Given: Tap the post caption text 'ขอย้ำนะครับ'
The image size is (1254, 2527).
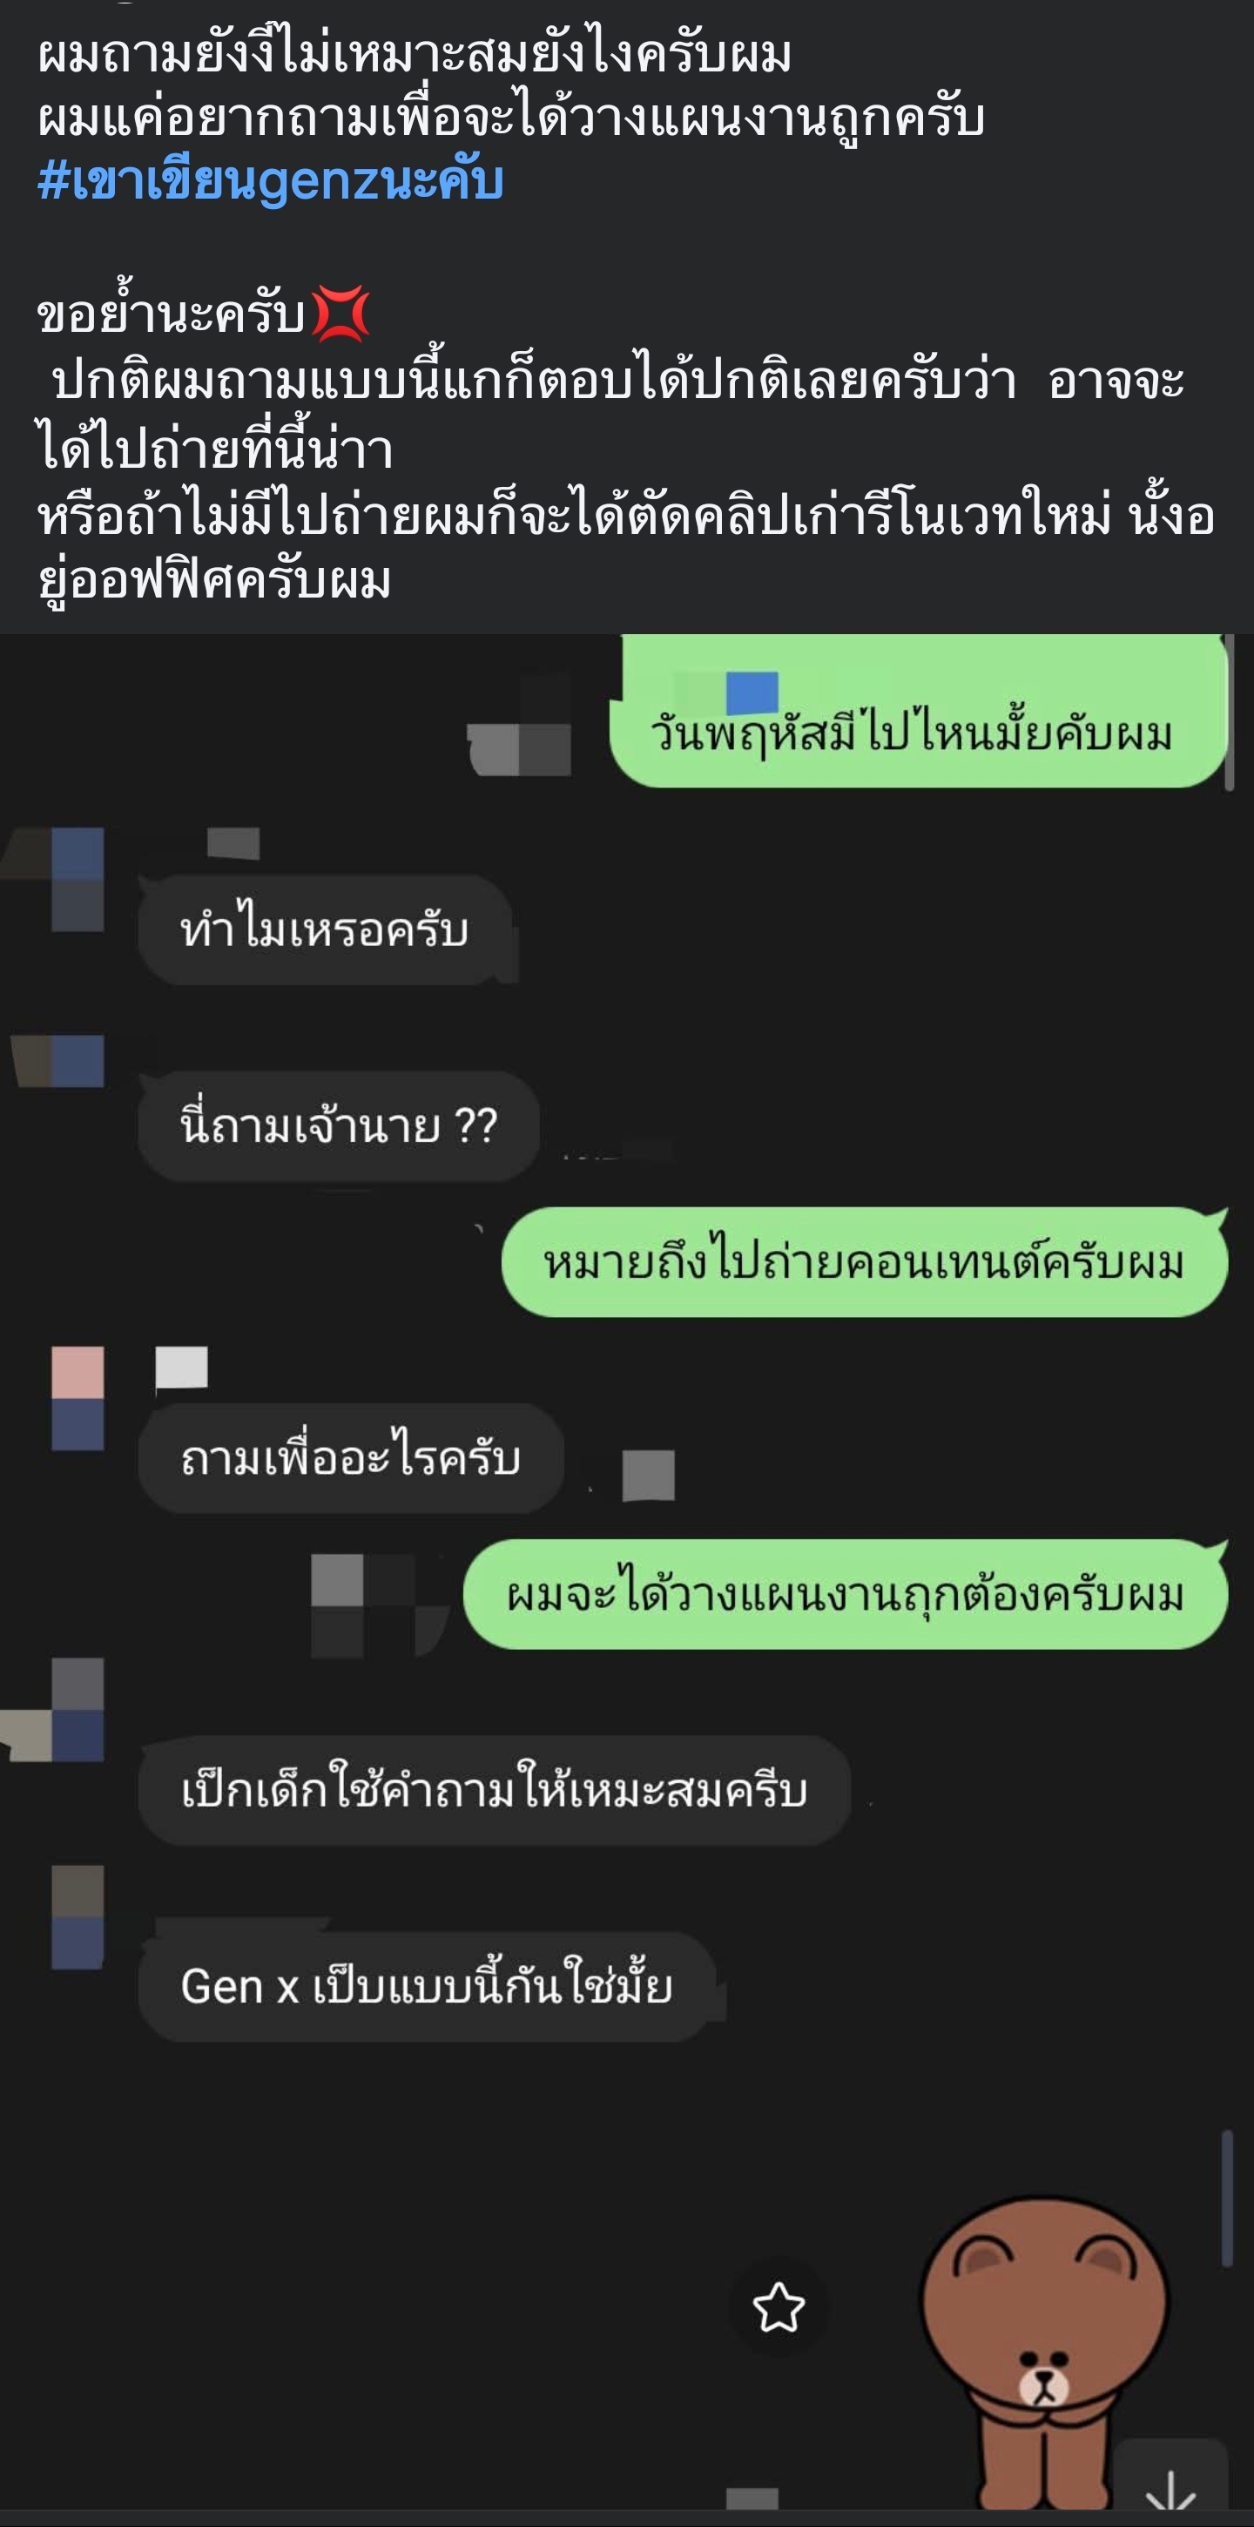Looking at the screenshot, I should tap(171, 314).
